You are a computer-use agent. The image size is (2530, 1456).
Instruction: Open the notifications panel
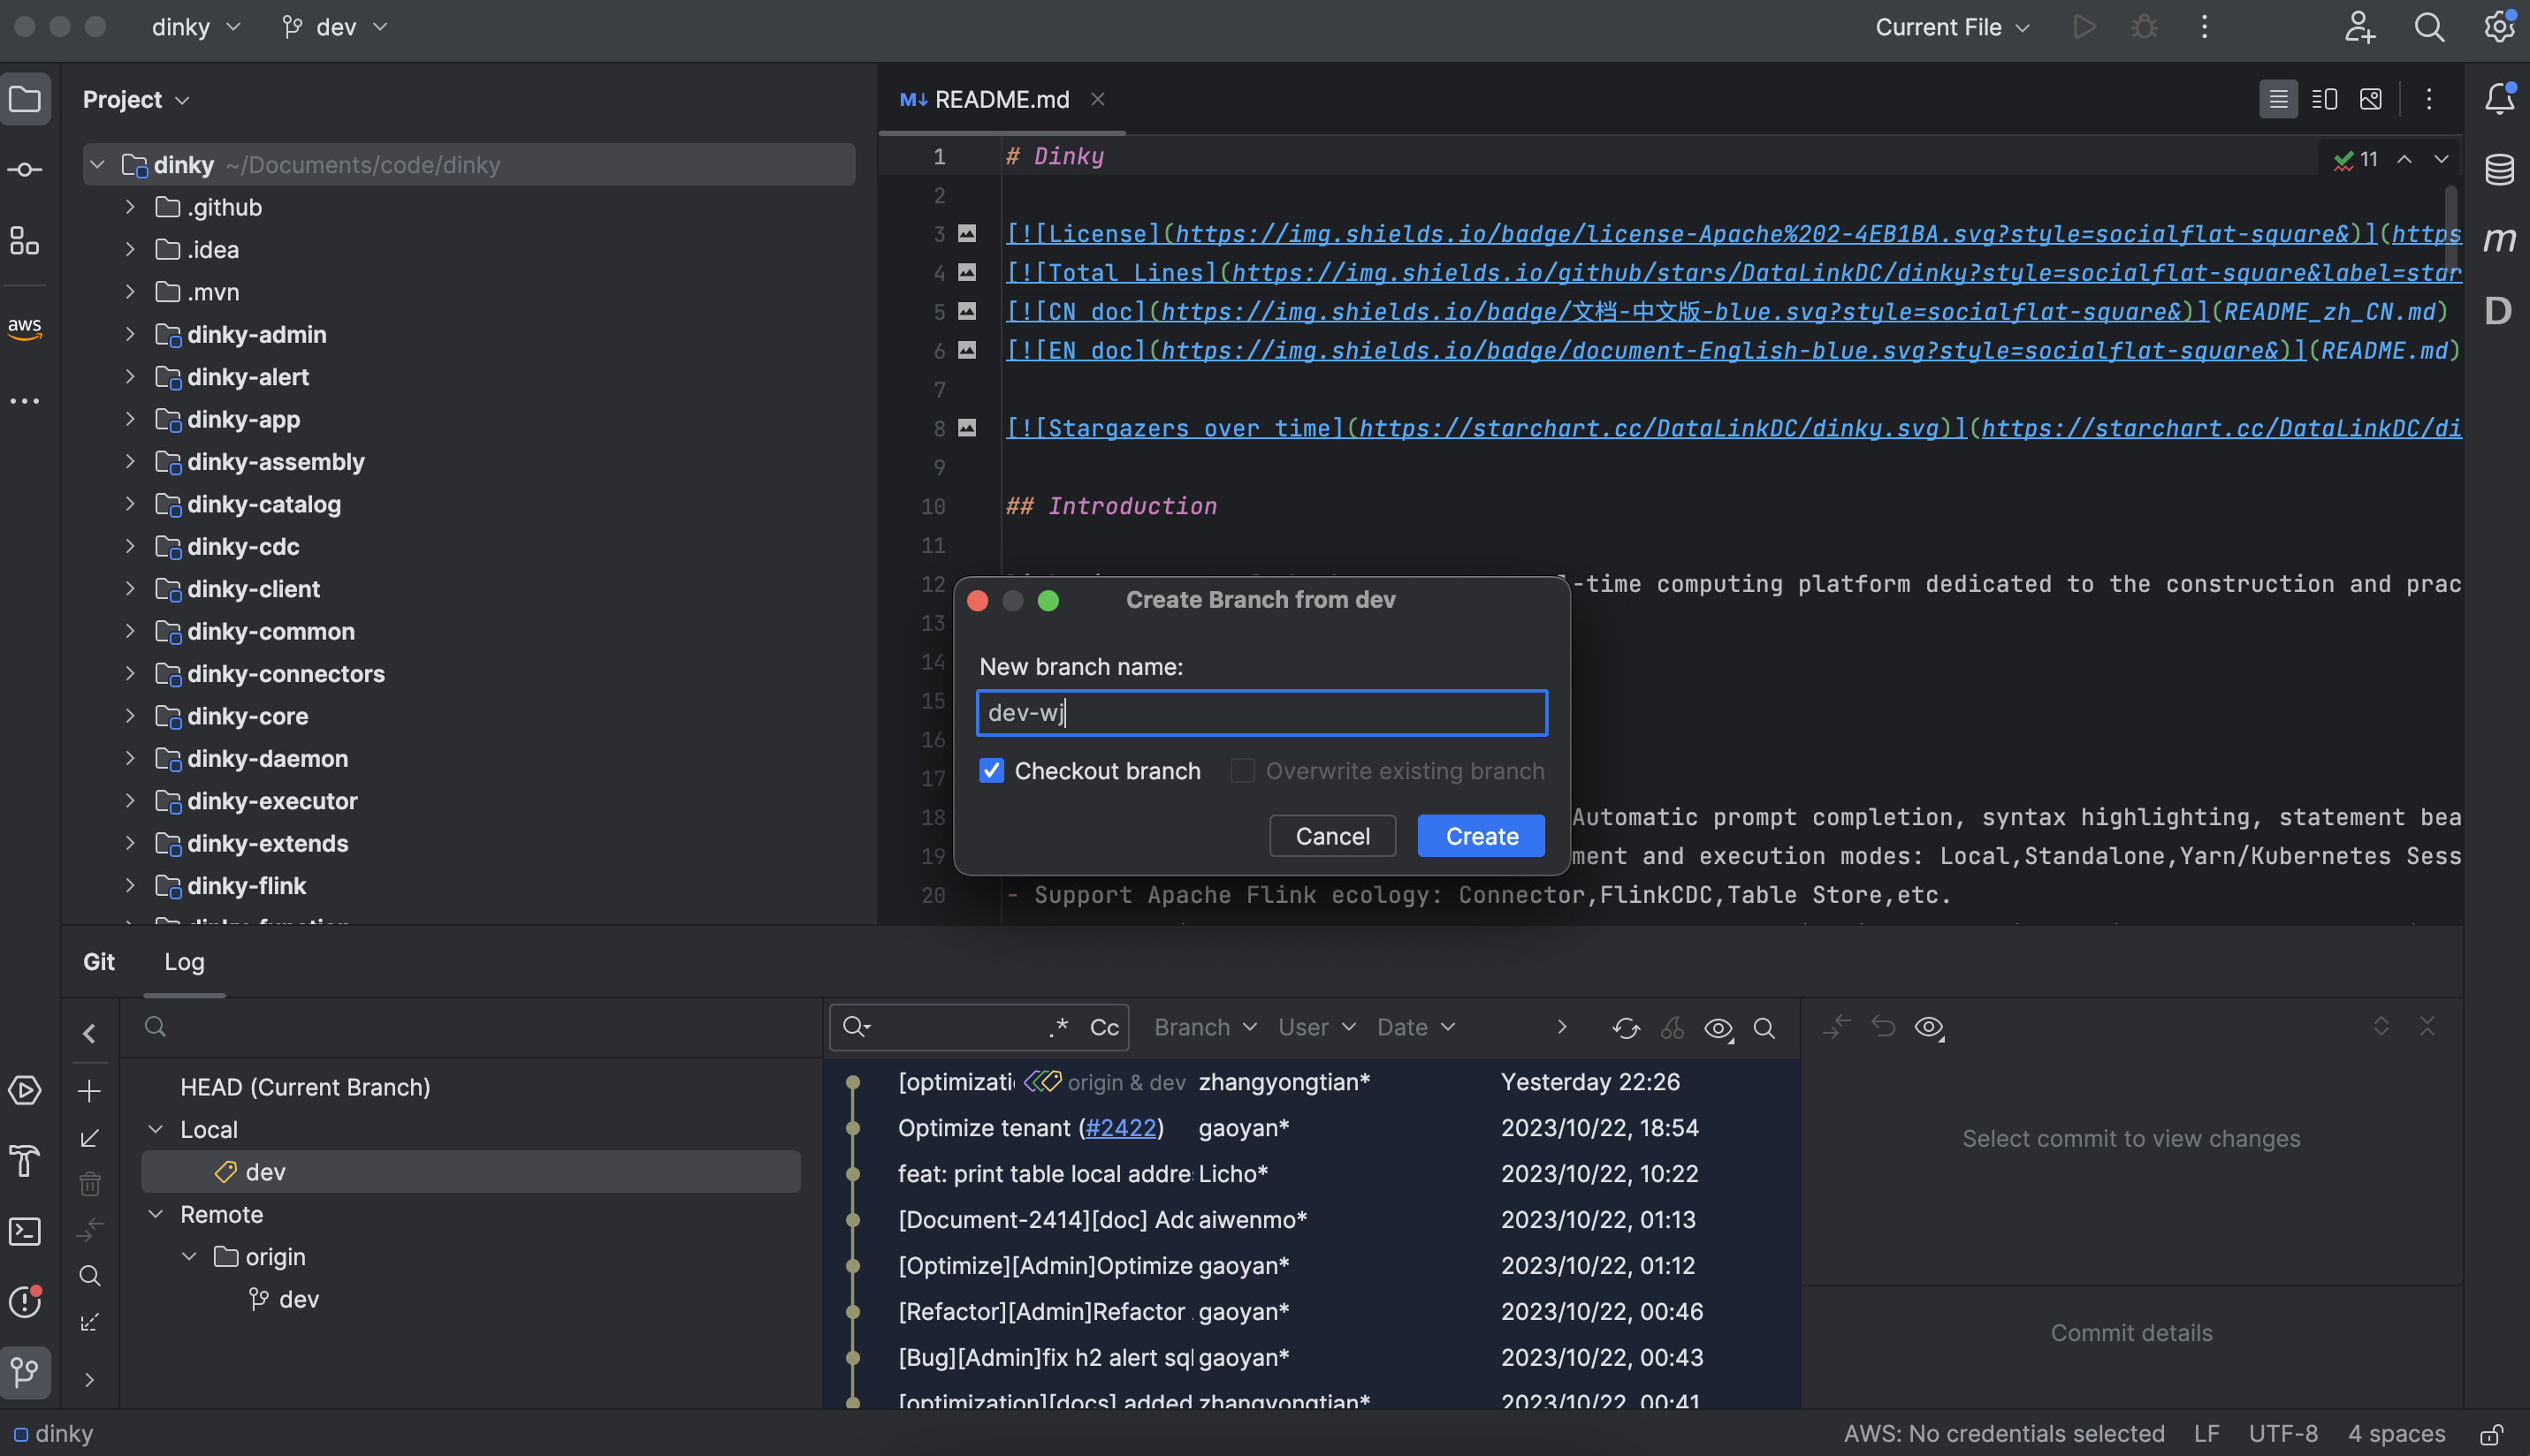(x=2499, y=98)
